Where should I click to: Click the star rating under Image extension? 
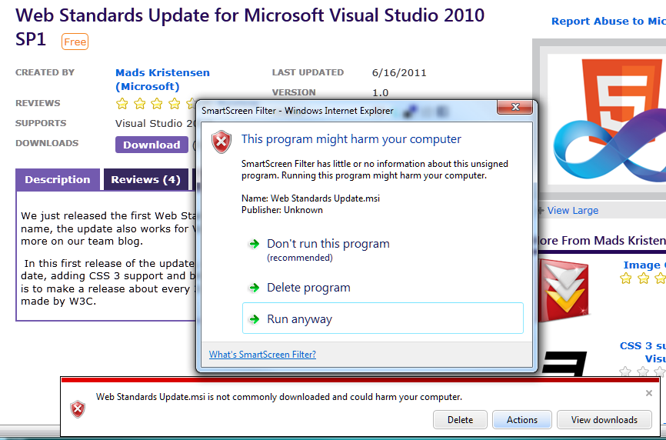coord(643,278)
